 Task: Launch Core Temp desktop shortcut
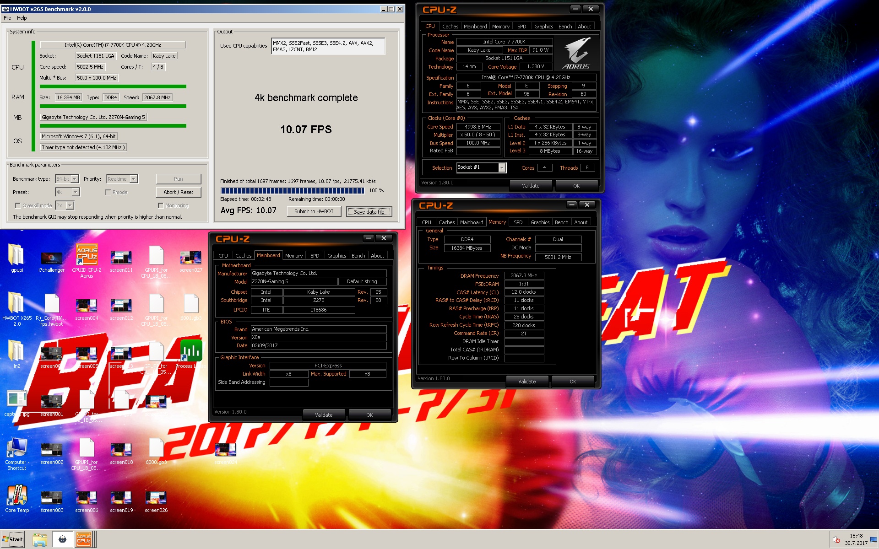pos(17,497)
